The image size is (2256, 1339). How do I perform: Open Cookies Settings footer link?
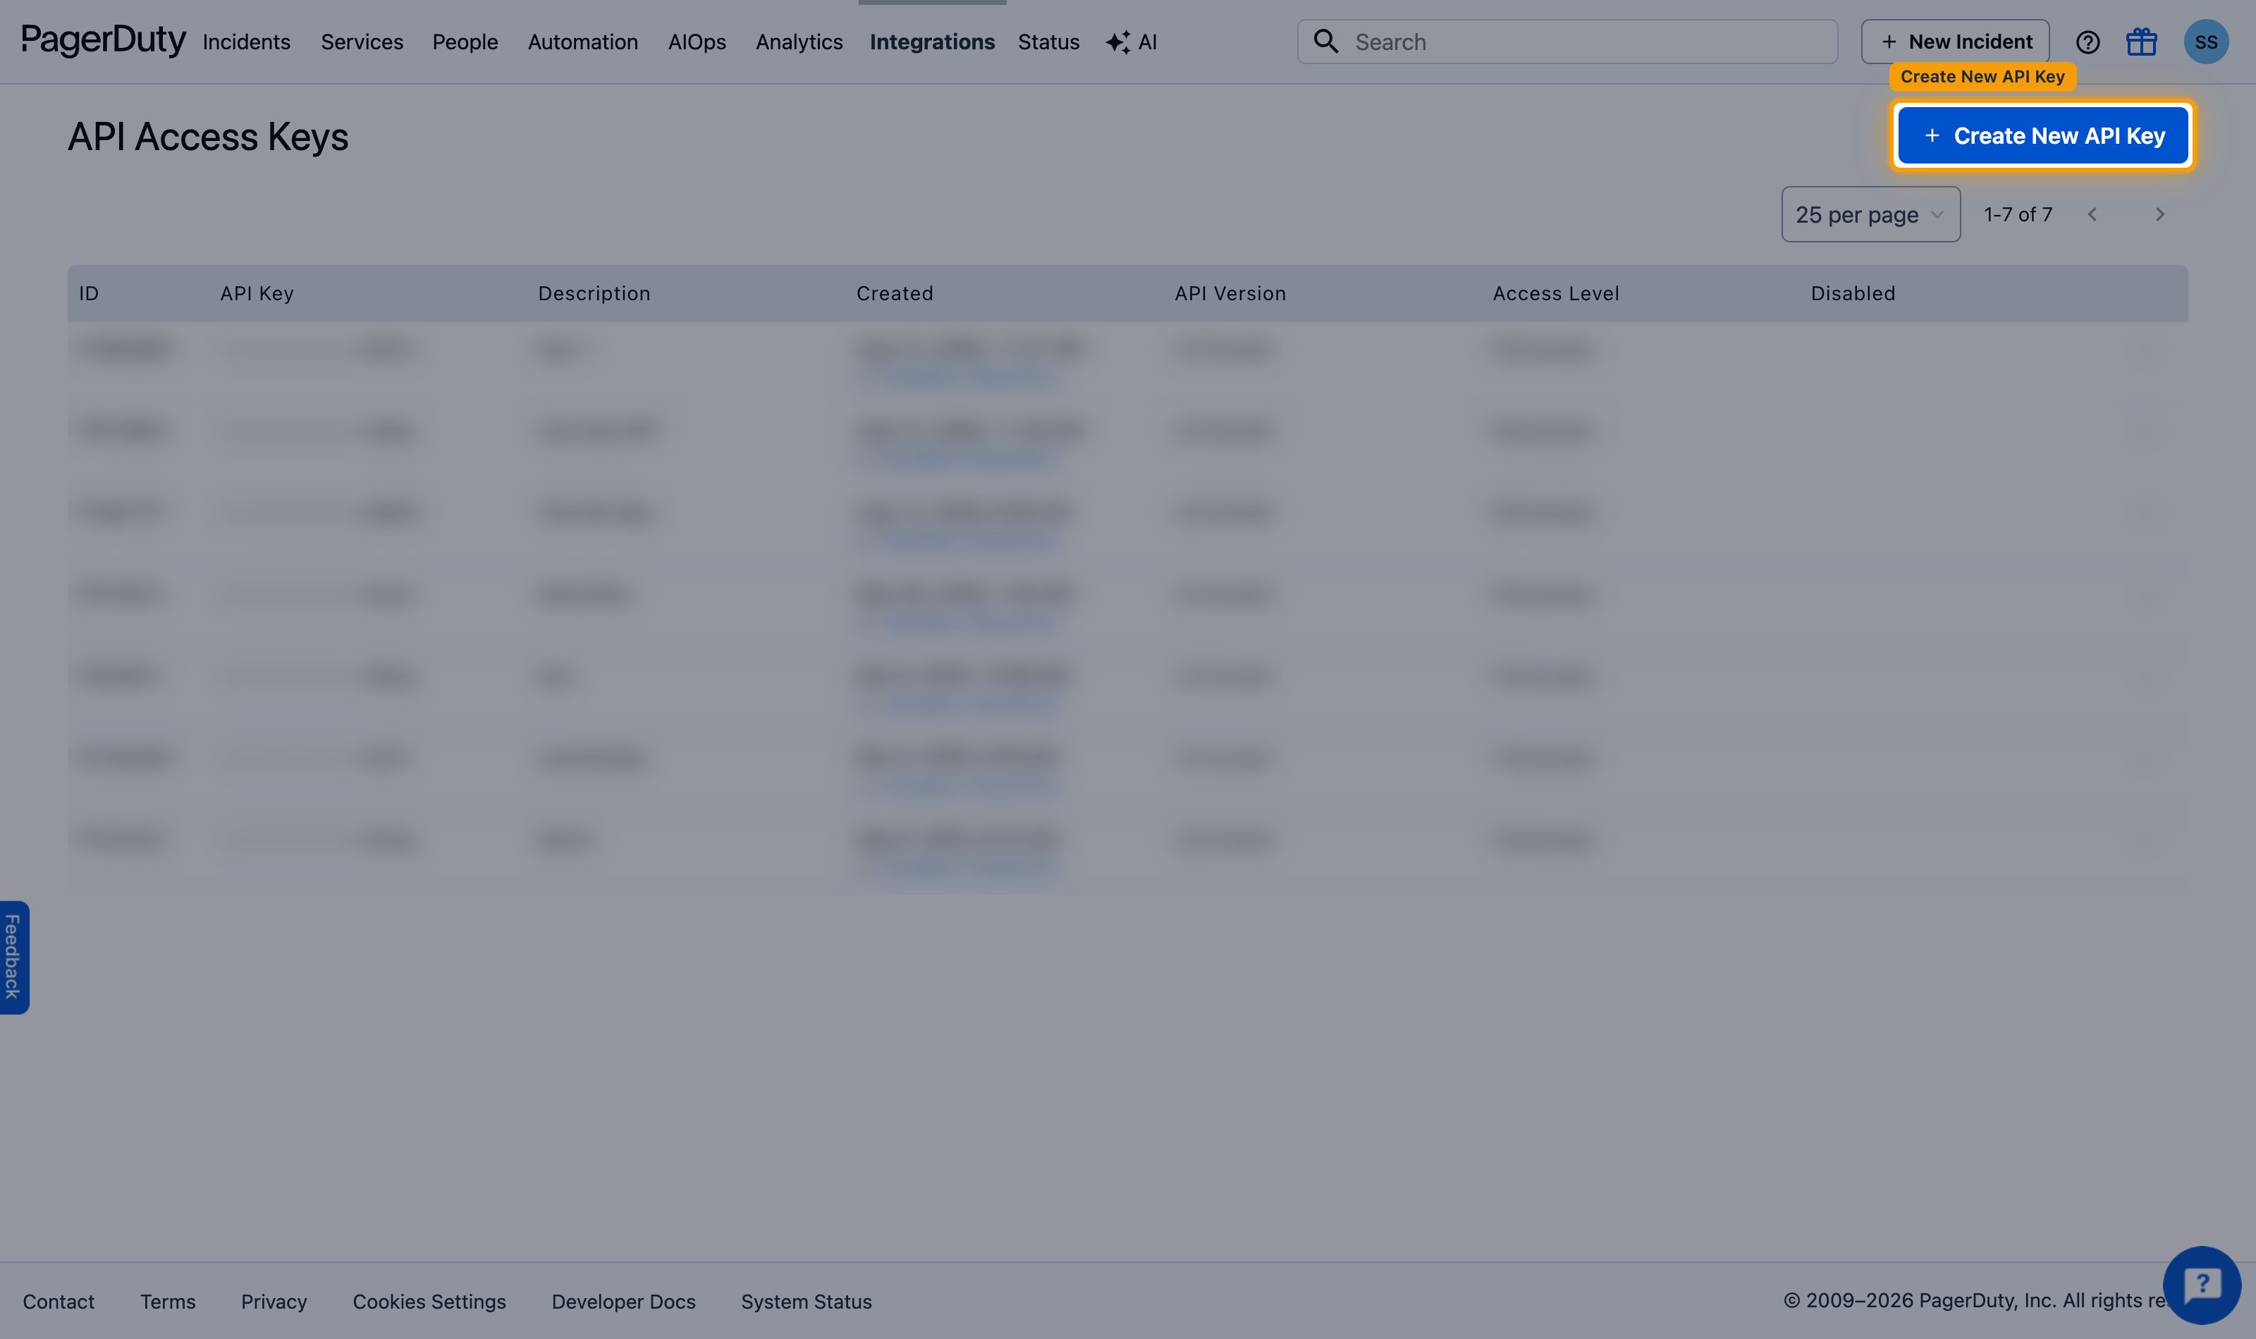click(429, 1301)
